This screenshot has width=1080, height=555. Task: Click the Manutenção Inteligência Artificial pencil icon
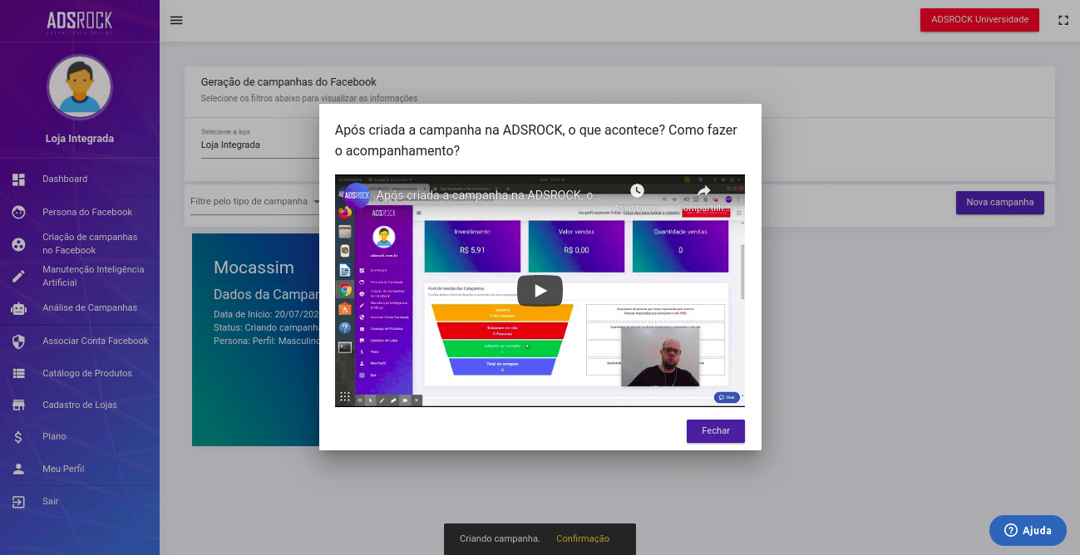click(18, 277)
